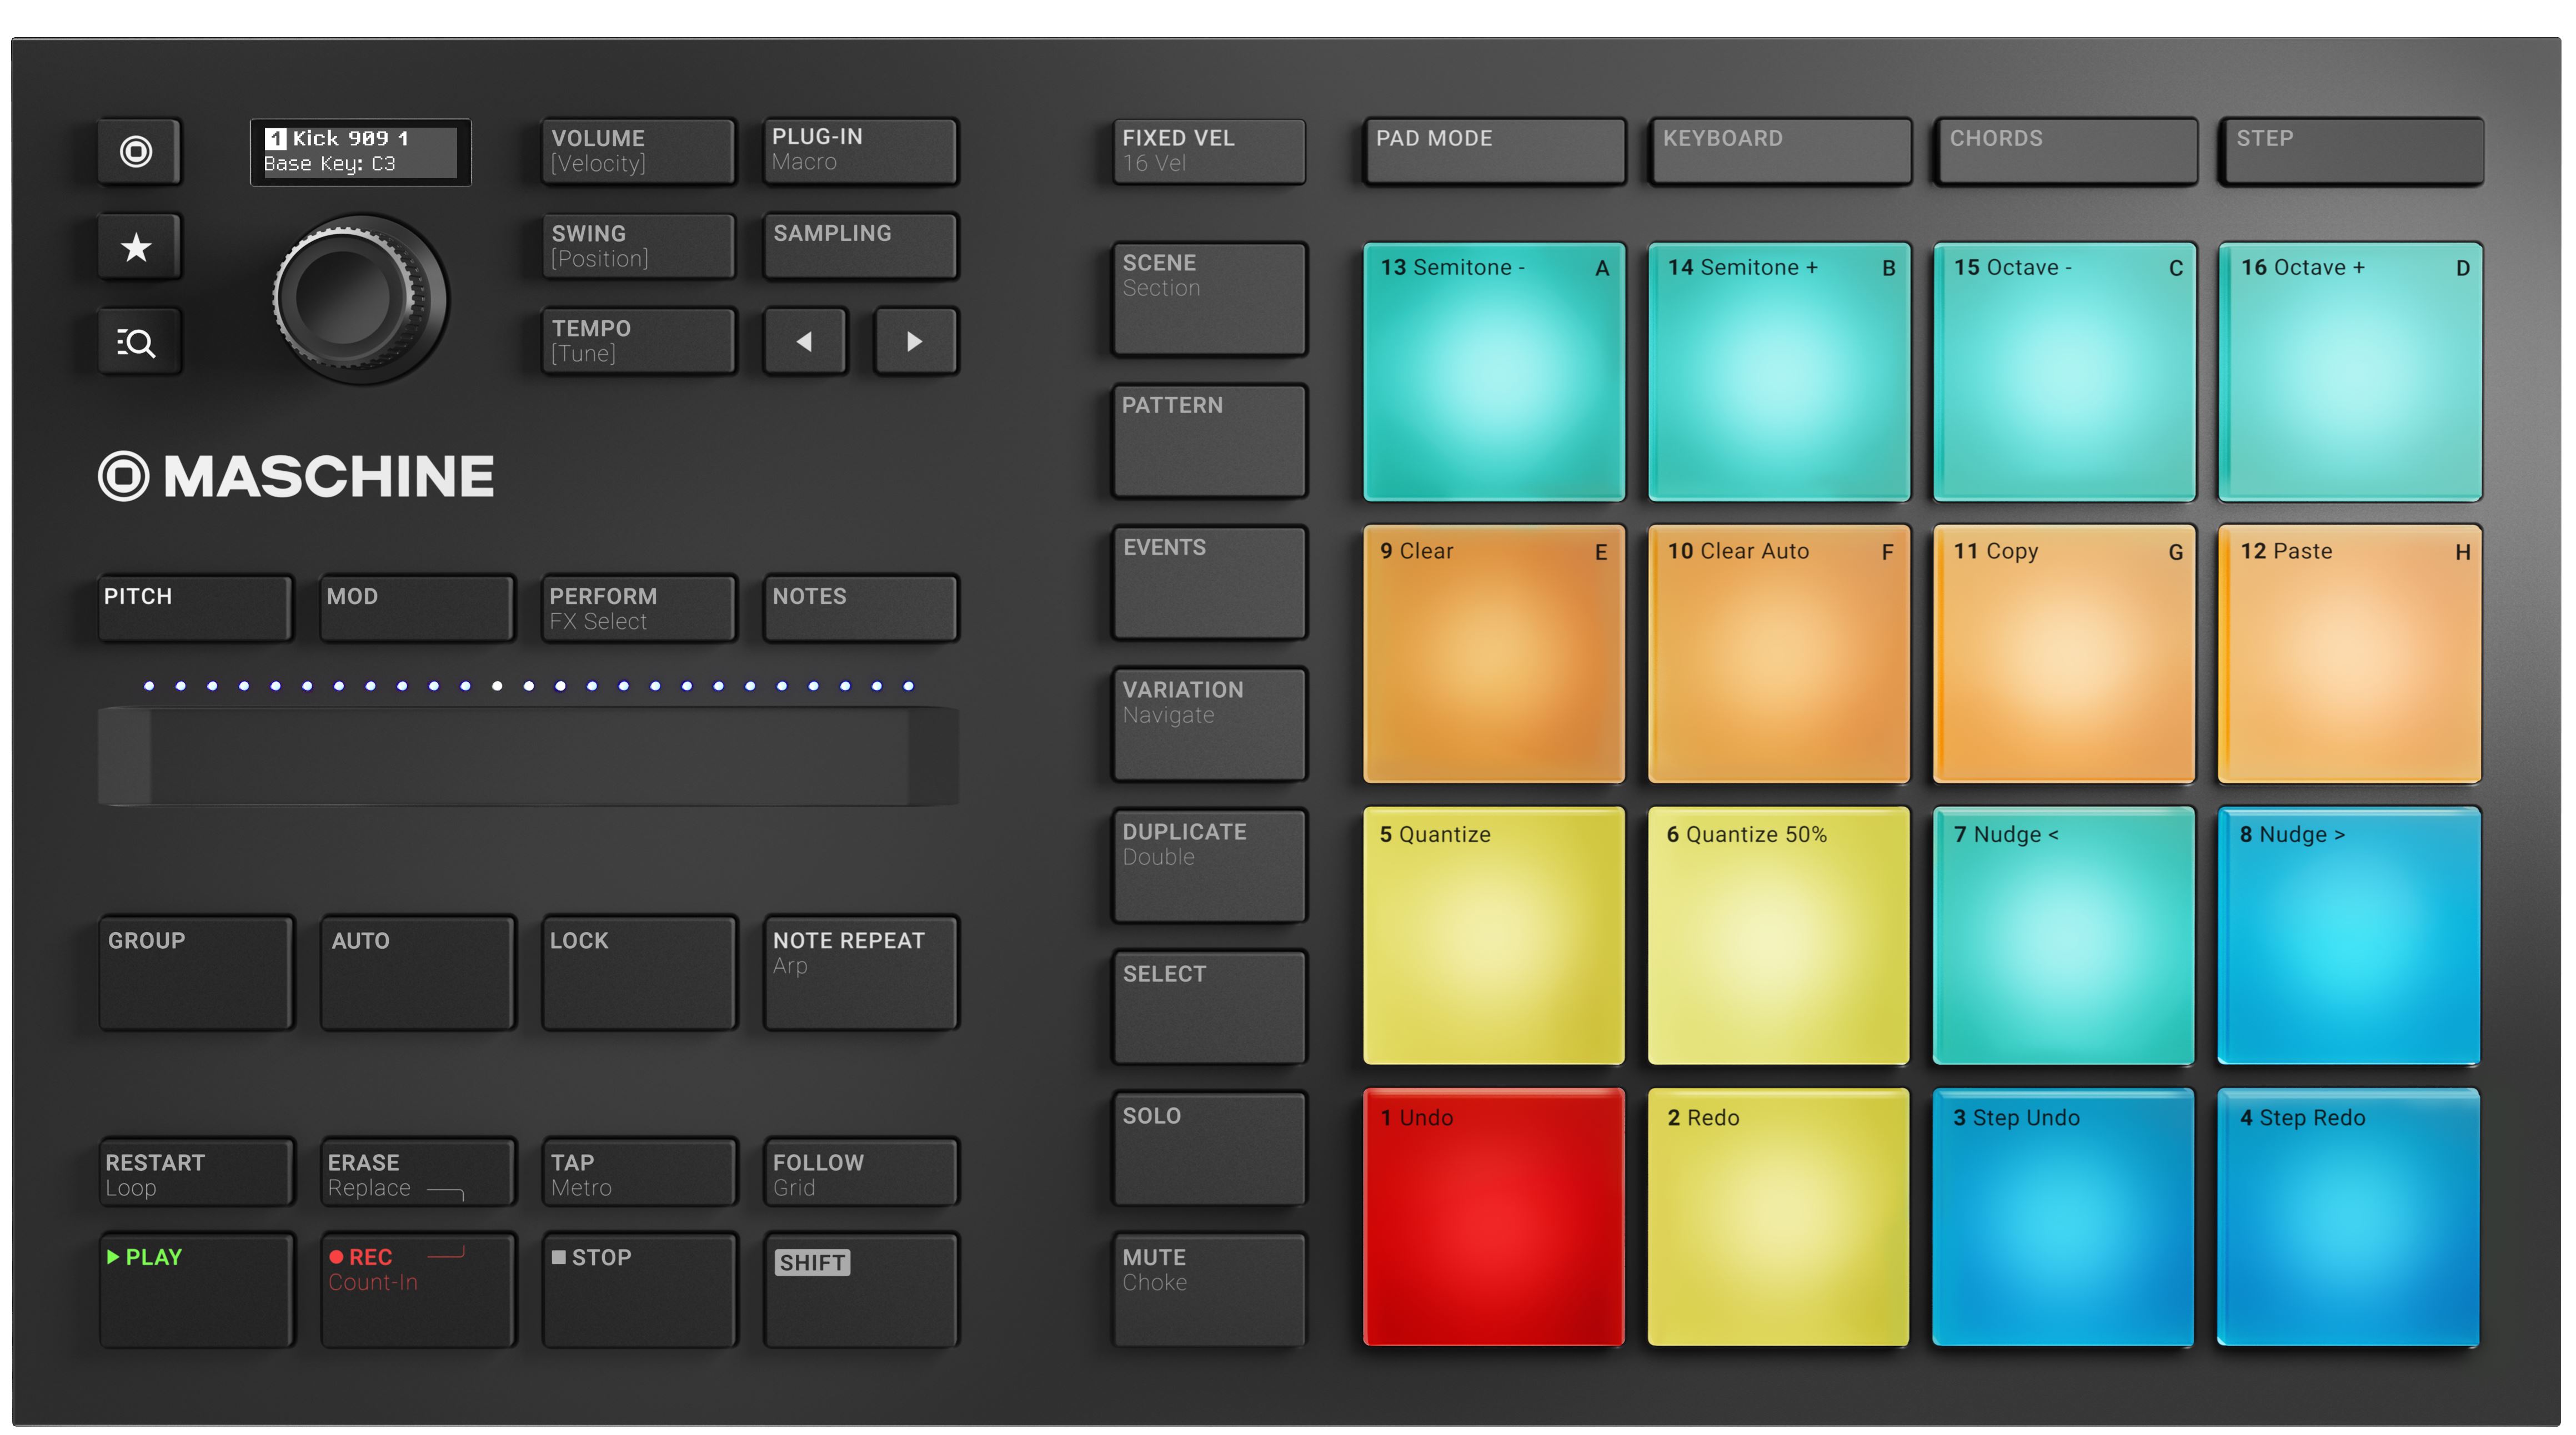This screenshot has width=2576, height=1435.
Task: Hit pad 10 Clear Auto
Action: 1779,654
